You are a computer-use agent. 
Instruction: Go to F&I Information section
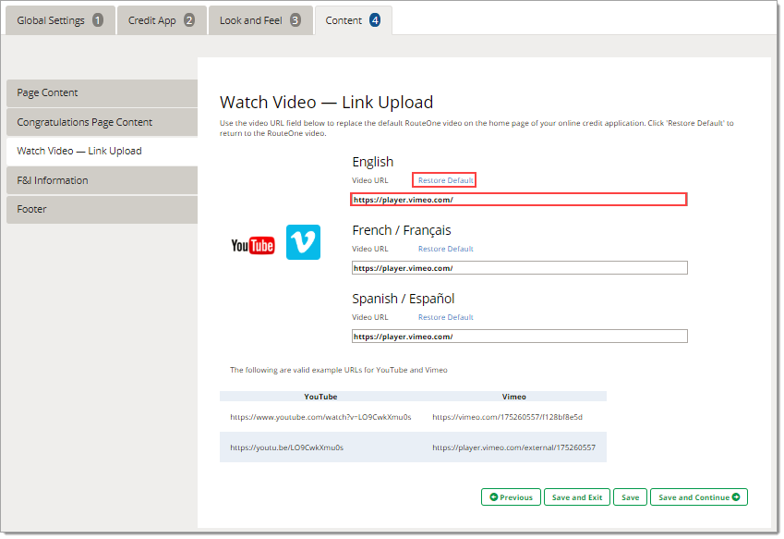click(x=102, y=180)
